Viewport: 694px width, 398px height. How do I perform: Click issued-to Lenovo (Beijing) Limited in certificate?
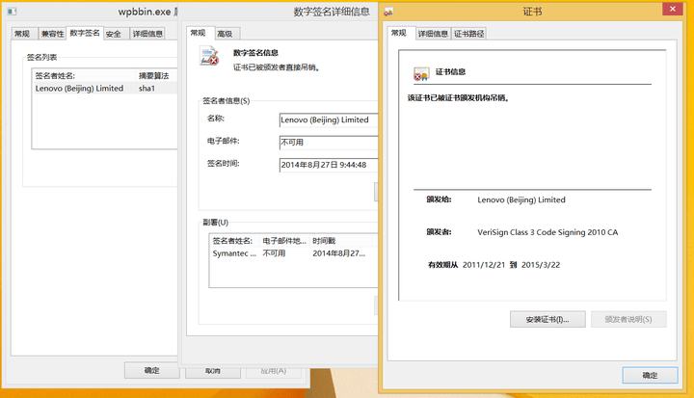click(x=521, y=200)
